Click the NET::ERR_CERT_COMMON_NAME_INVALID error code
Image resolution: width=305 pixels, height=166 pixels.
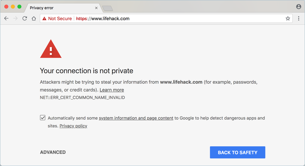(x=82, y=97)
